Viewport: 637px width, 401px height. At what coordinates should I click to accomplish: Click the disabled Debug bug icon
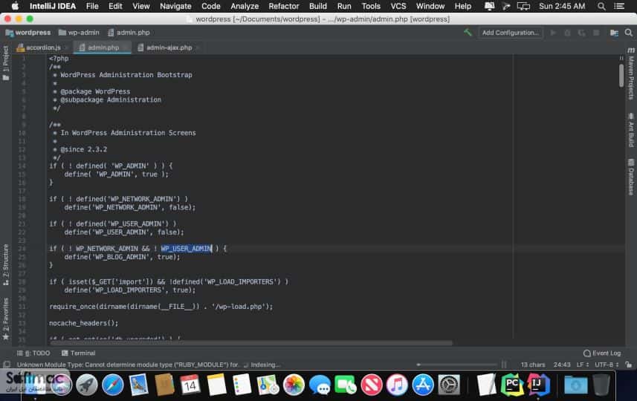tap(567, 33)
